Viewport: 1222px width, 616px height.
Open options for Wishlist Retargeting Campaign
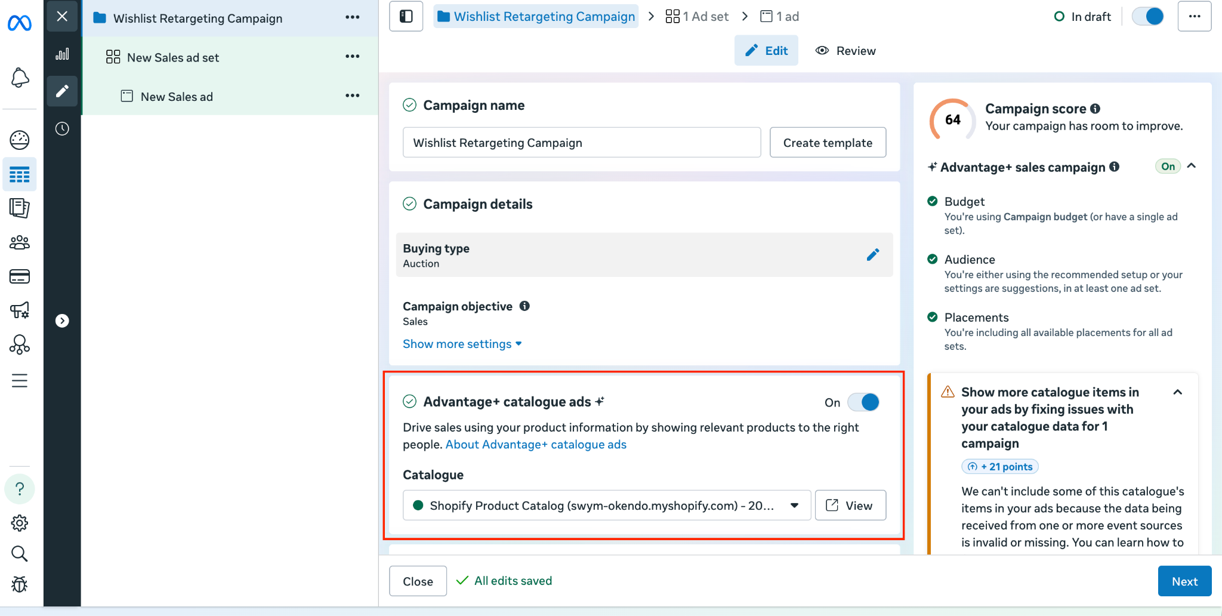[x=353, y=17]
